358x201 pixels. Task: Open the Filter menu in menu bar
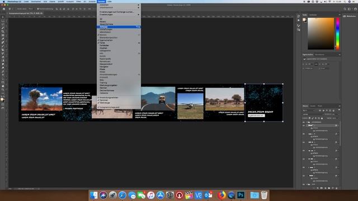[78, 1]
